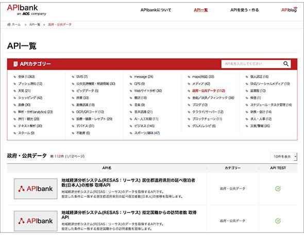Select the 画像 (30) category
Viewport: 304px width, 235px height.
click(24, 105)
